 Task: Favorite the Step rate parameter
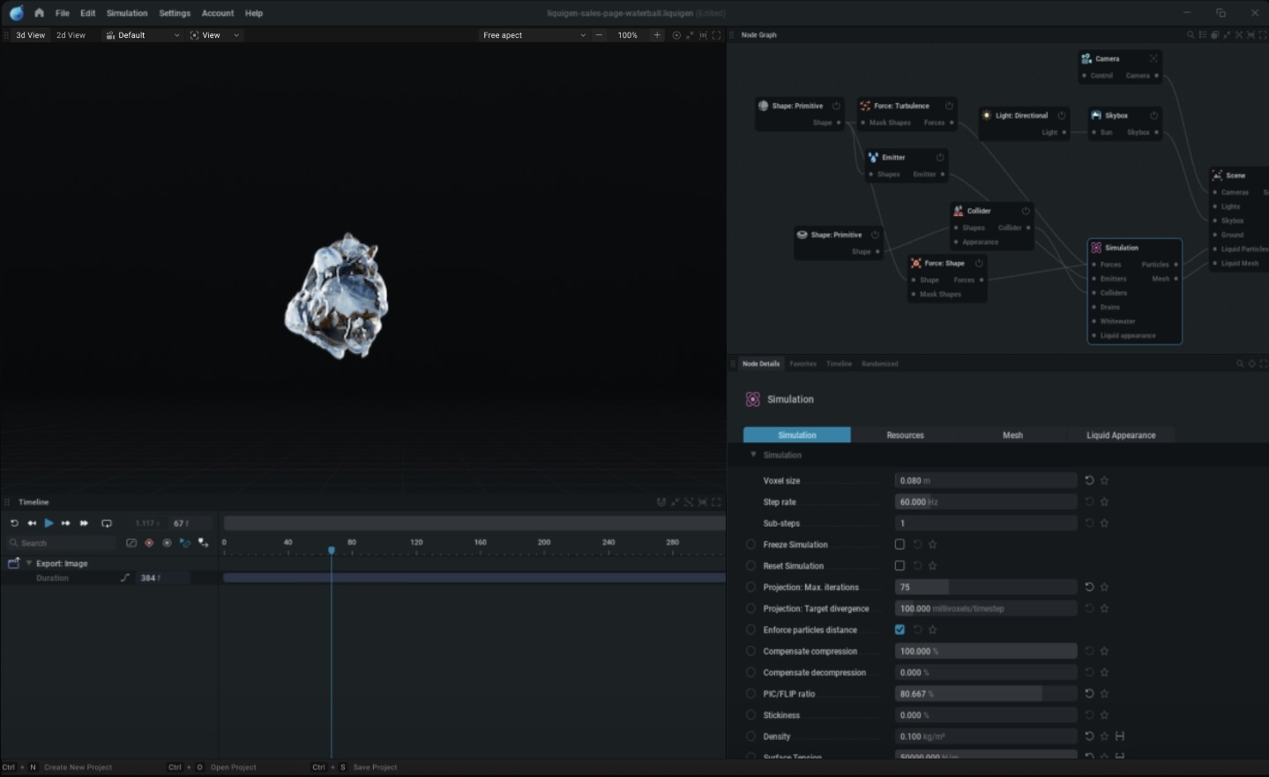click(1105, 502)
